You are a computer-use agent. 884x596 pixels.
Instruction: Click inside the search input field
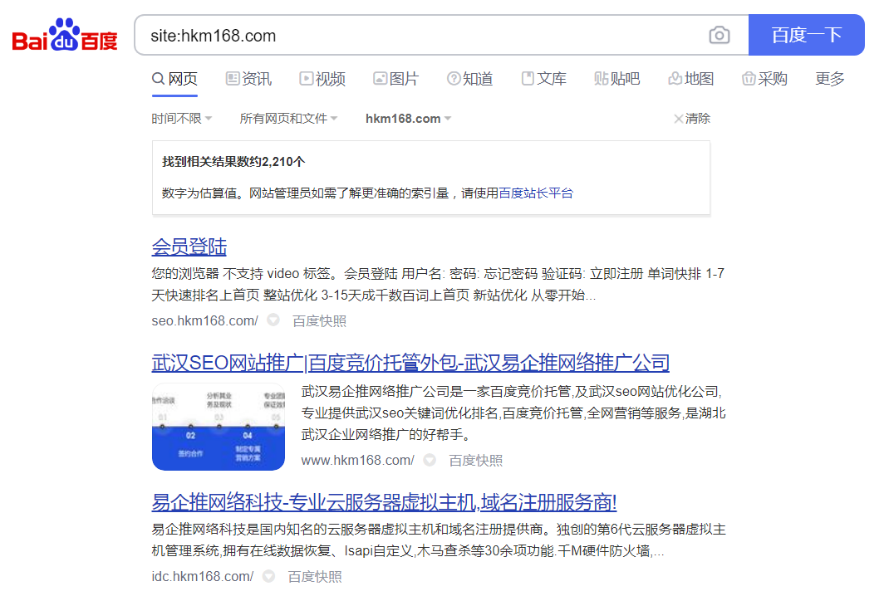coord(415,34)
